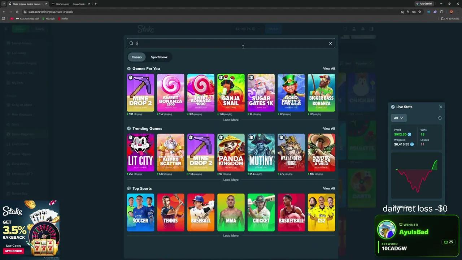Click the Live Stats panel icon
Viewport: 462px width, 260px height.
(x=393, y=107)
